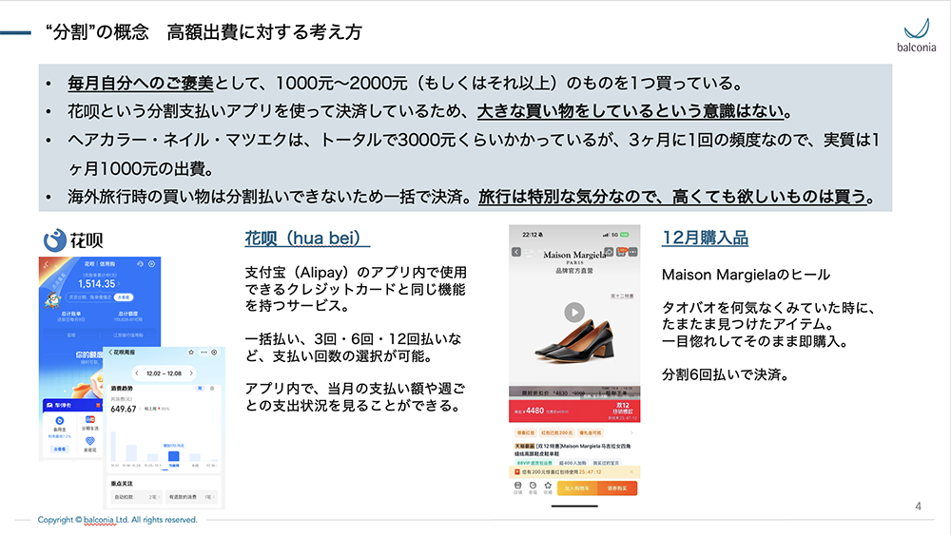Click the underlined 大きな買い物をしているという意識はない text
Screen dimensions: 951x535
coord(631,111)
